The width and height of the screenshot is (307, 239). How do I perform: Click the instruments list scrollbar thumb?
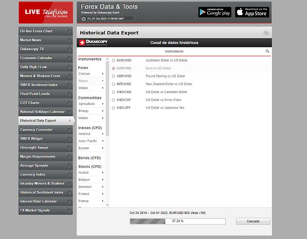click(108, 98)
